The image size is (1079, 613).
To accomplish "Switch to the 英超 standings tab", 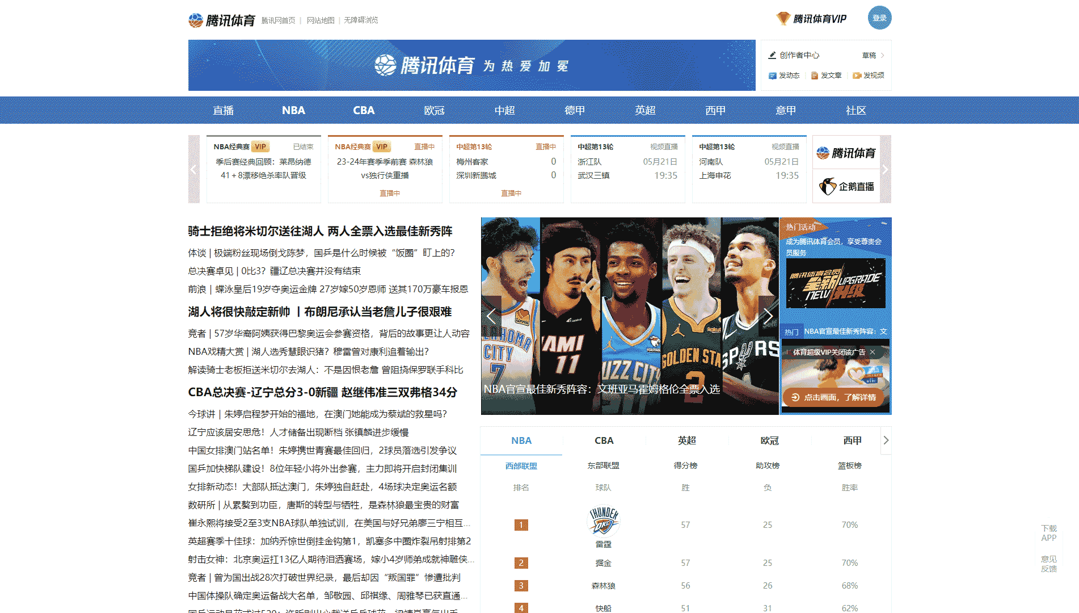I will (x=687, y=440).
